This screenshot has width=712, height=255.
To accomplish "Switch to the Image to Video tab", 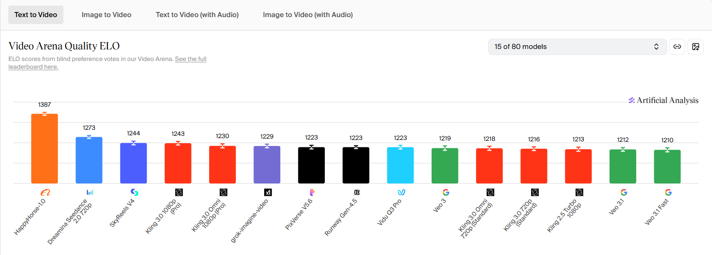I will tap(106, 15).
